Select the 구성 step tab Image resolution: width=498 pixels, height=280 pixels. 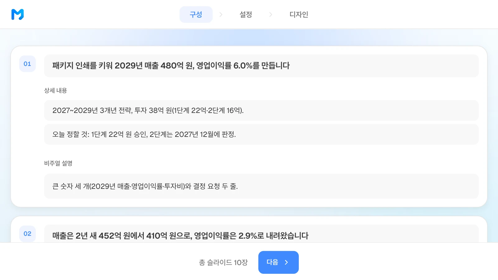pyautogui.click(x=196, y=14)
